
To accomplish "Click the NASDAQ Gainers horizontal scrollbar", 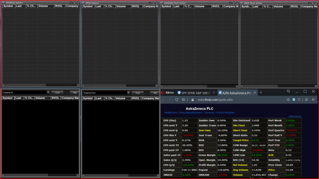I will pos(41,85).
